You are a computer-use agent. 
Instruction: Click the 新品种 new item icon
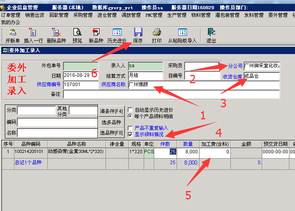(x=96, y=33)
